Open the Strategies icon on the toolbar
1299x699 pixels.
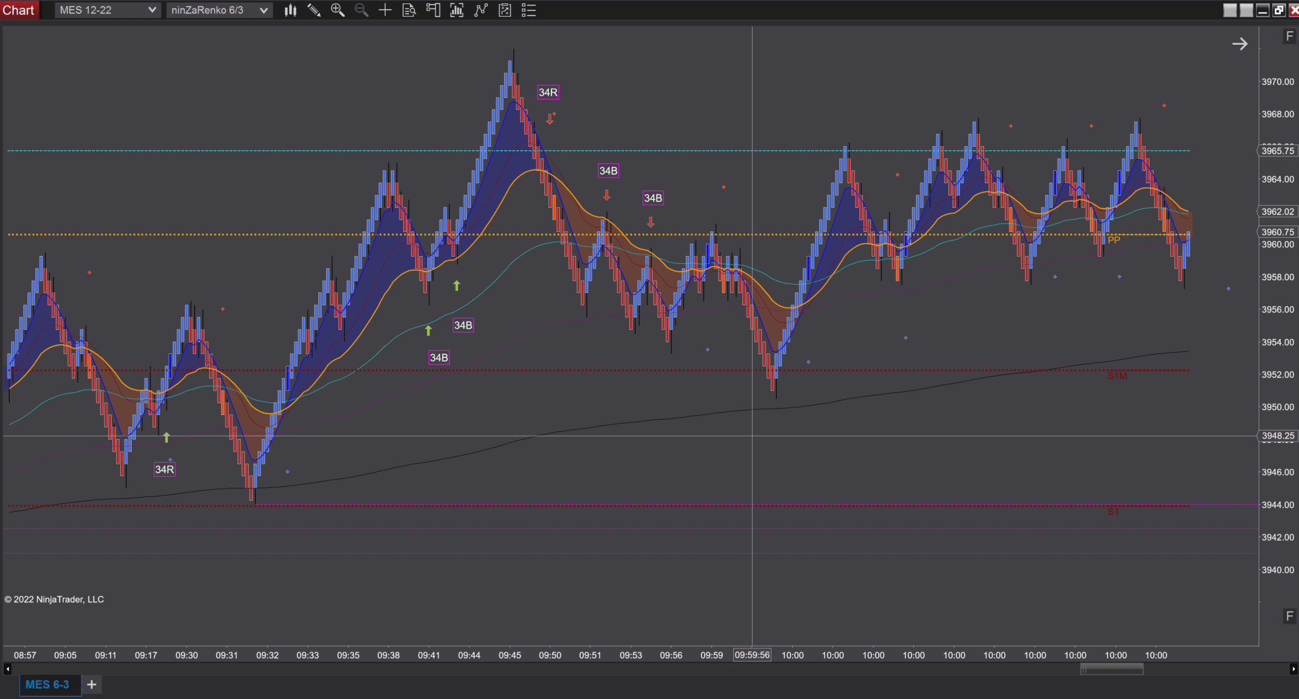pyautogui.click(x=481, y=10)
